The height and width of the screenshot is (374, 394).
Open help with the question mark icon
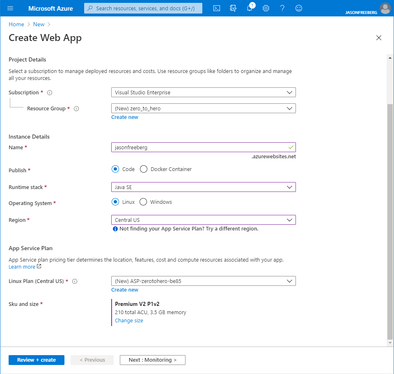pyautogui.click(x=282, y=8)
